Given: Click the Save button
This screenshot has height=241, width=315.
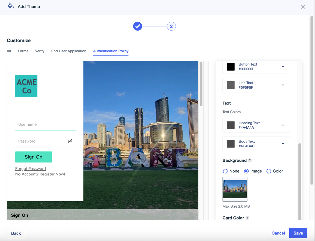Looking at the screenshot, I should click(298, 233).
